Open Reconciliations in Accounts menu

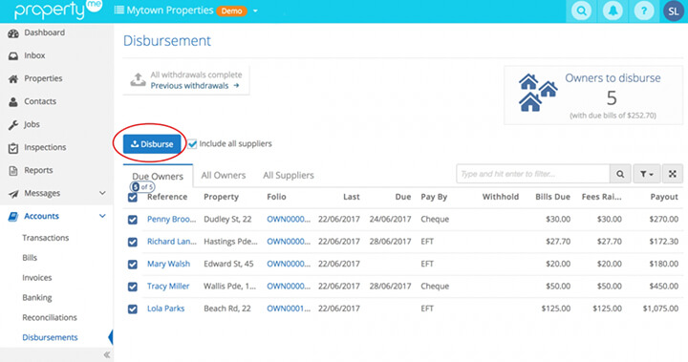[50, 317]
